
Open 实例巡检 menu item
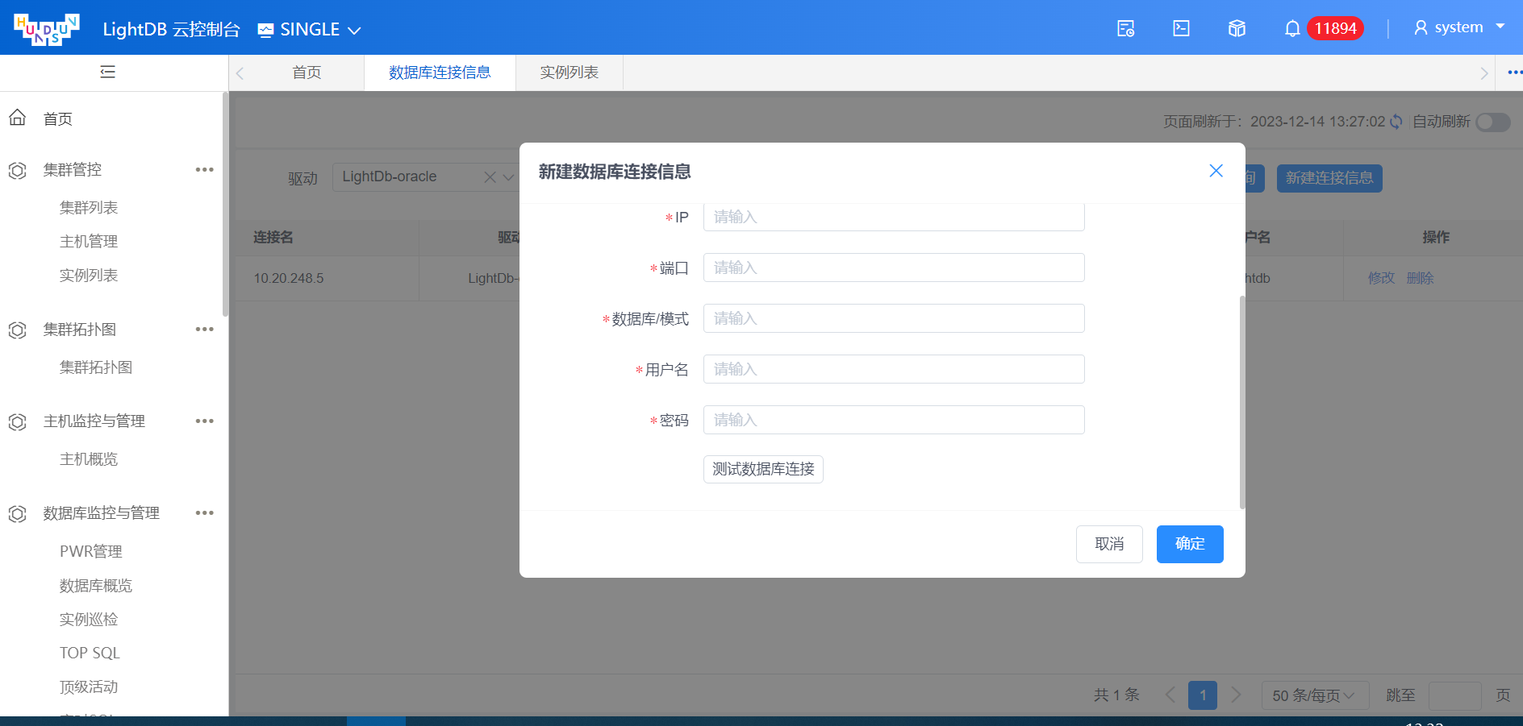[89, 620]
